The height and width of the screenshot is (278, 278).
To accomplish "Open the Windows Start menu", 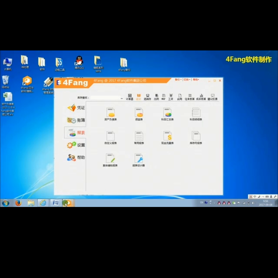I will (6, 203).
